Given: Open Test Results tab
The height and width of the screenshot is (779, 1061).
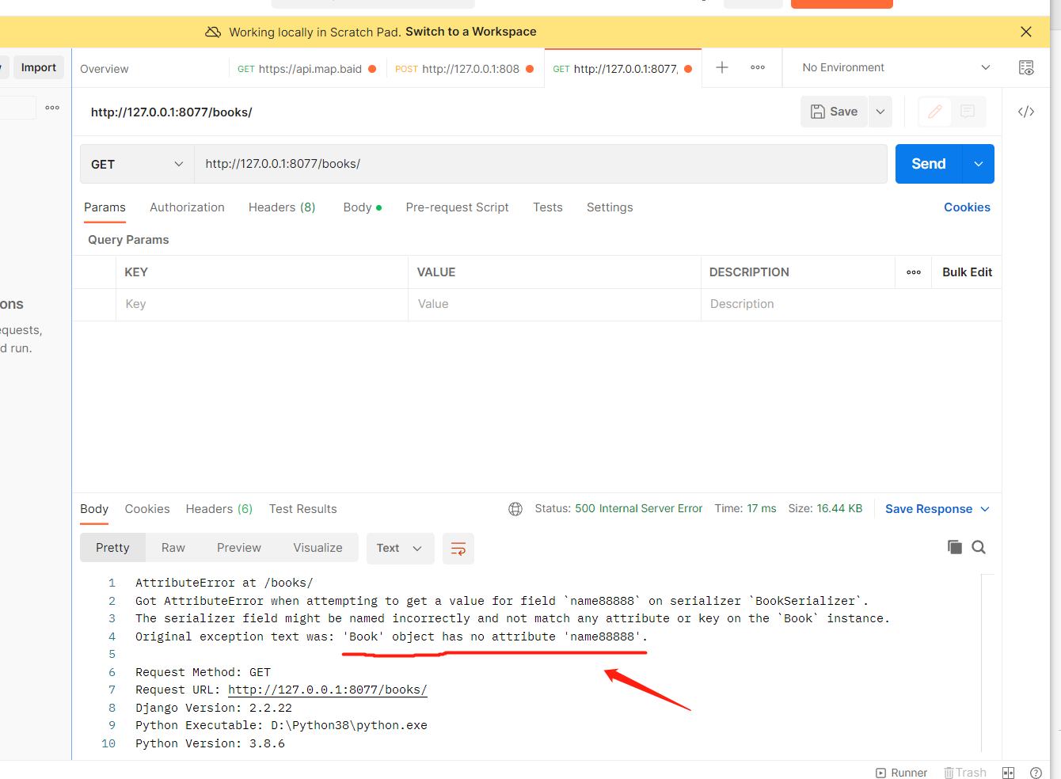Looking at the screenshot, I should point(303,509).
